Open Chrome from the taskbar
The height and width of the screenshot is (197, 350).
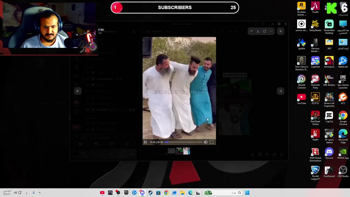click(166, 193)
